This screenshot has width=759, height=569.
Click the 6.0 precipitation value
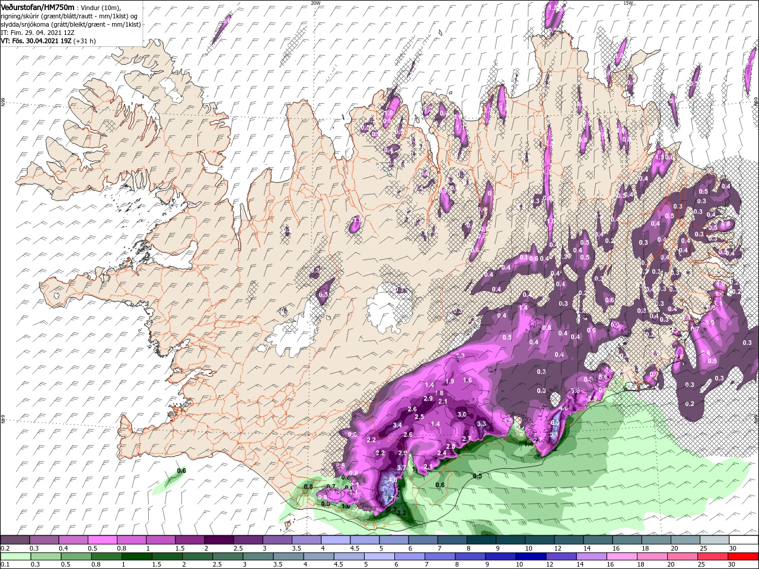(555, 423)
